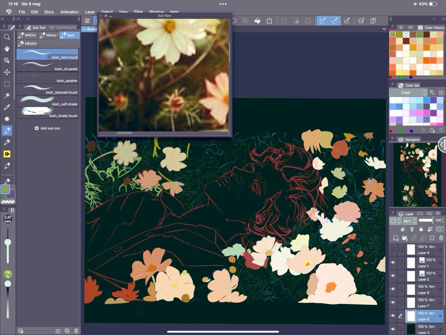Click the Fill bucket icon in the command bar
Screen dimensions: 446x335
(x=257, y=21)
